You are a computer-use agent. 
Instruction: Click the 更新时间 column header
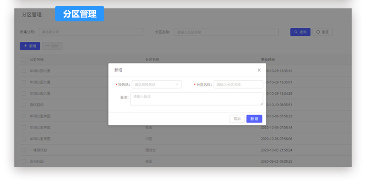268,59
